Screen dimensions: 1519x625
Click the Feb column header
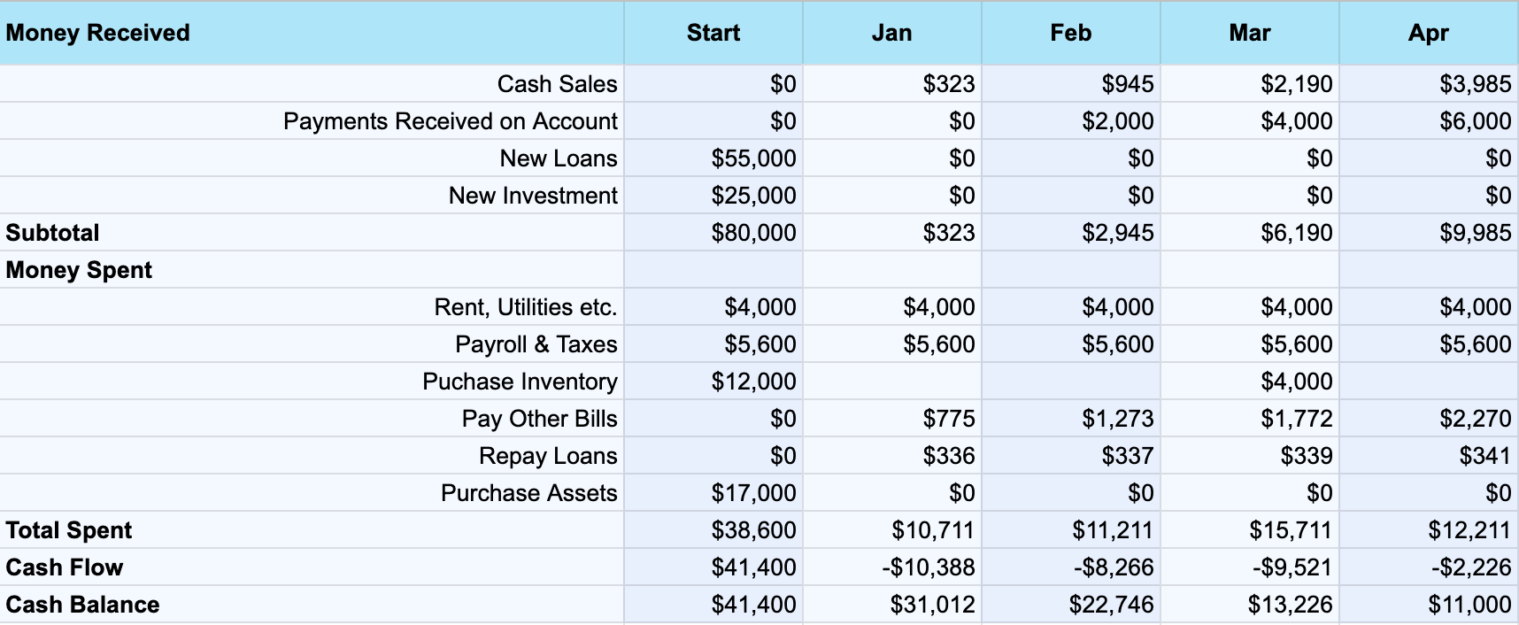(1070, 33)
